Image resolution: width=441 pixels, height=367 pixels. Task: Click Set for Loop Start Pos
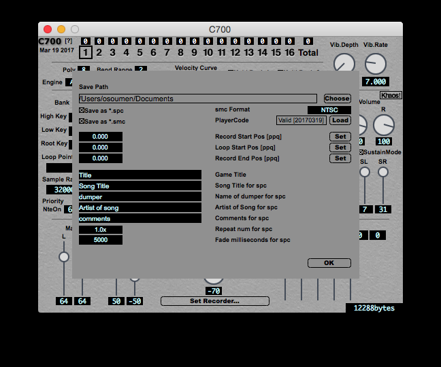click(x=340, y=147)
